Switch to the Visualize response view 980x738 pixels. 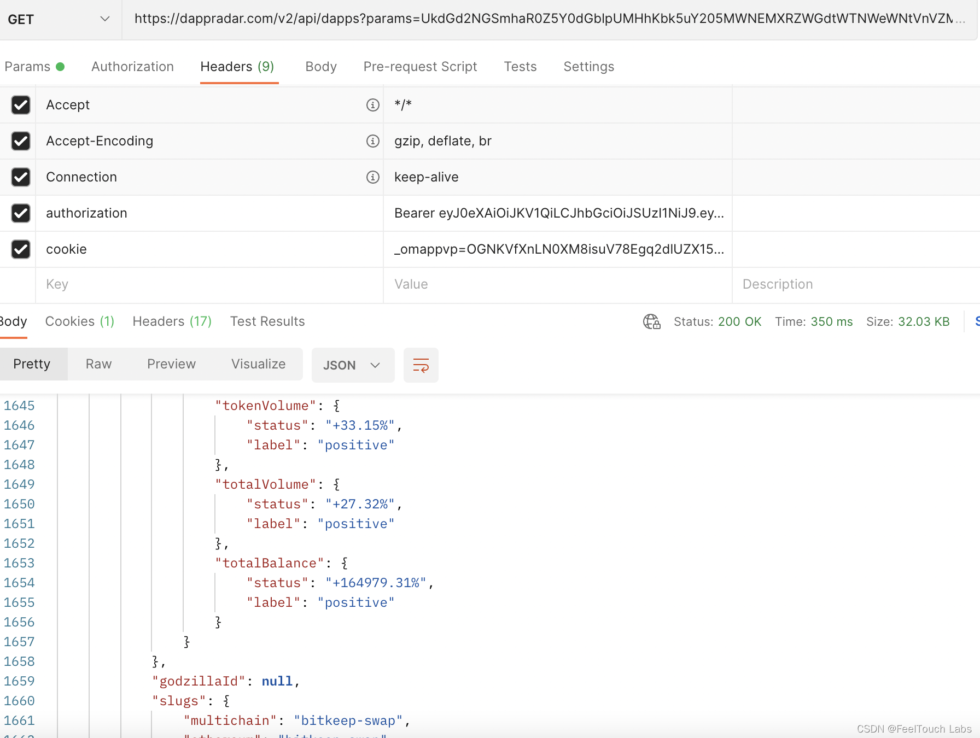[x=258, y=364]
